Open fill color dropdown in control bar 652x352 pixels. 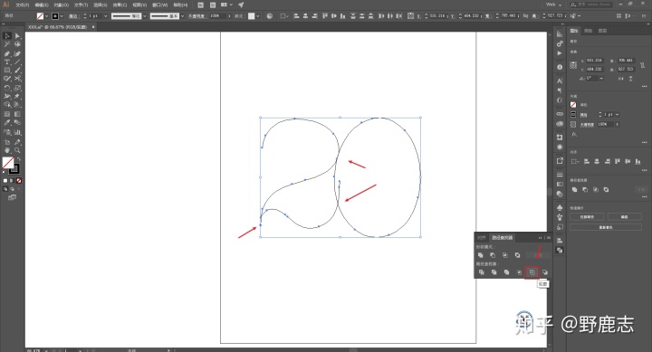click(46, 15)
